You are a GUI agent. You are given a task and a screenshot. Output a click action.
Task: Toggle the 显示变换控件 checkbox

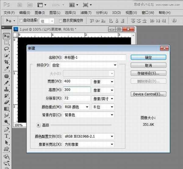(x=60, y=21)
